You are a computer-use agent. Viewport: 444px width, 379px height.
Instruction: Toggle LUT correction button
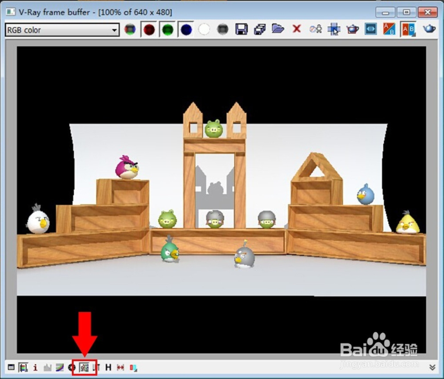coord(96,368)
